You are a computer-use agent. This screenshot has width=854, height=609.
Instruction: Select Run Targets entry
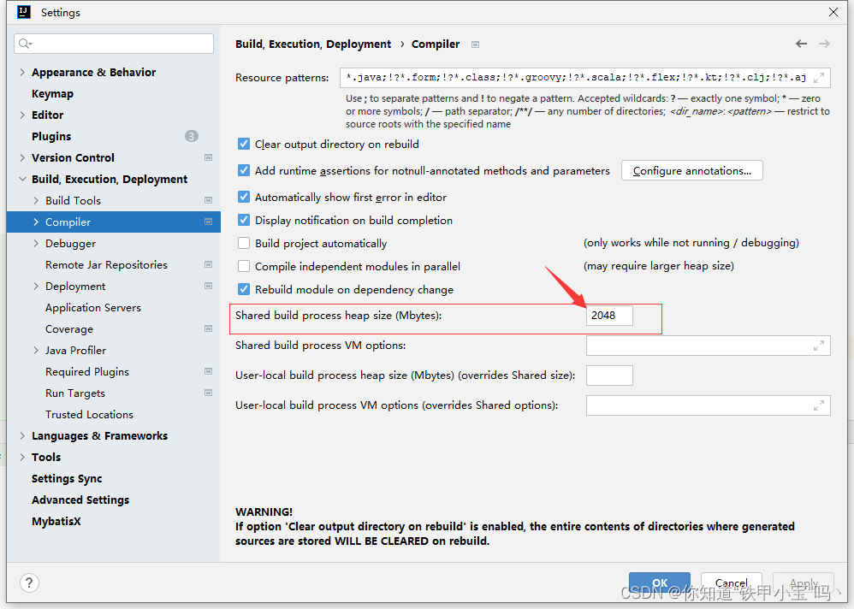point(75,393)
